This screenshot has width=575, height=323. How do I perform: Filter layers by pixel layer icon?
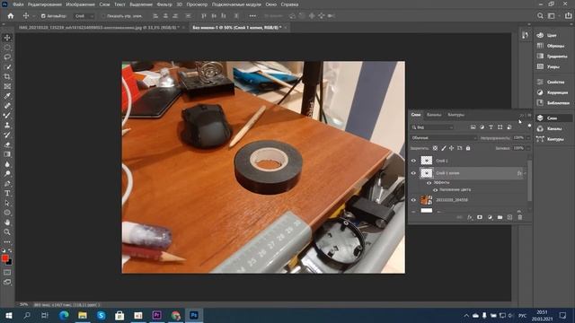pyautogui.click(x=473, y=127)
